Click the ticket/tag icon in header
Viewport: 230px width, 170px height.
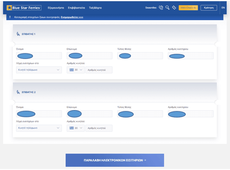click(x=174, y=7)
